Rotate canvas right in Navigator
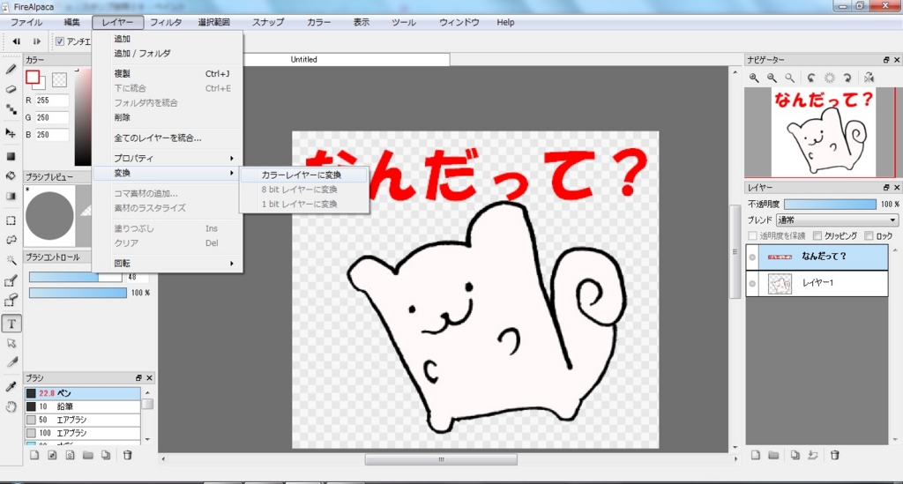Screen dimensions: 903x484 click(x=847, y=78)
